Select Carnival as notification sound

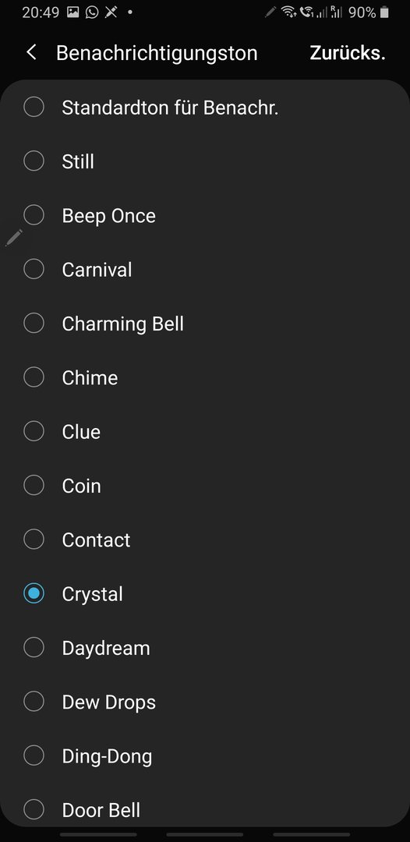click(205, 269)
